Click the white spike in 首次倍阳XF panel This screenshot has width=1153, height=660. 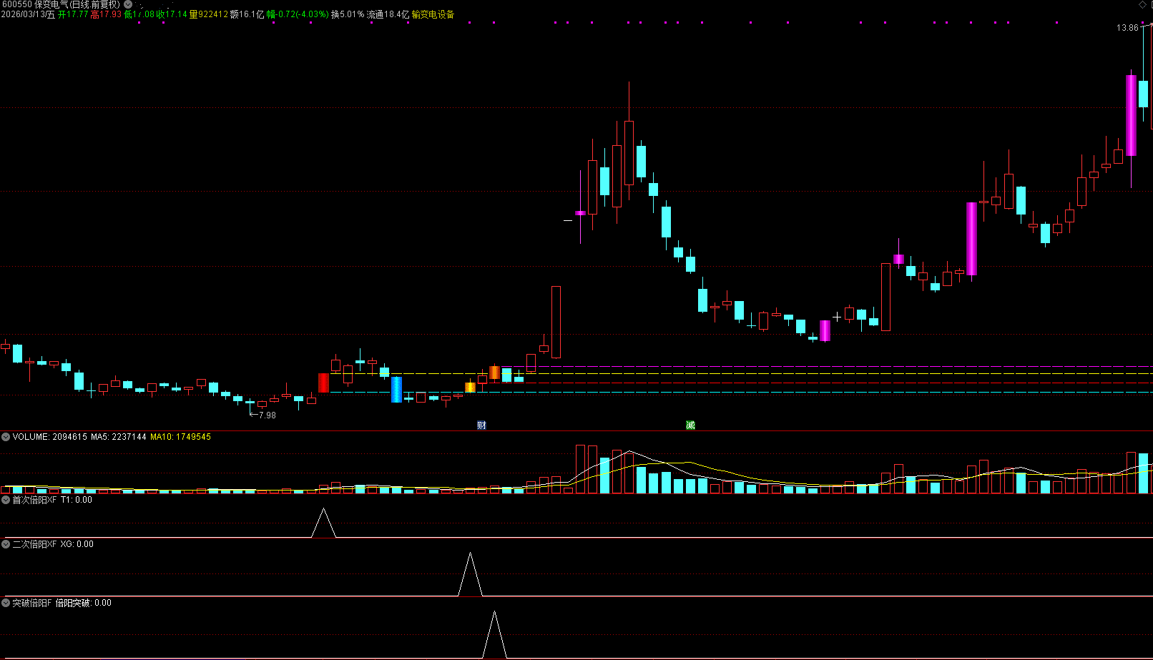[x=323, y=522]
